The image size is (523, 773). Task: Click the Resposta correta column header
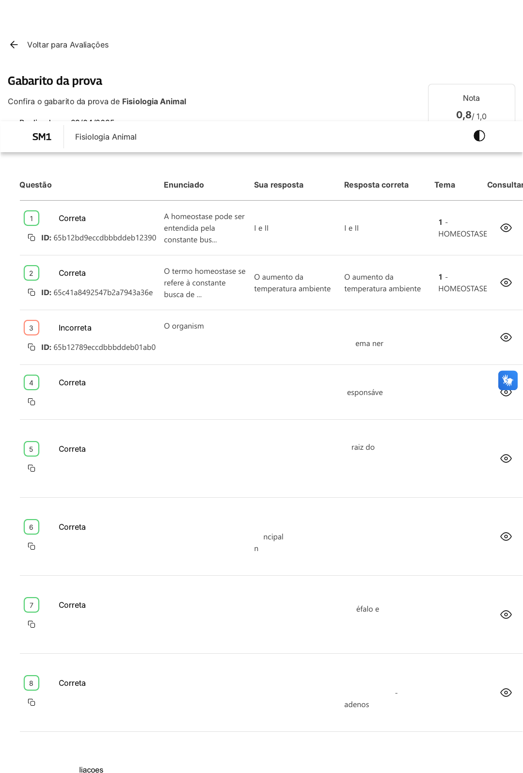(x=376, y=185)
